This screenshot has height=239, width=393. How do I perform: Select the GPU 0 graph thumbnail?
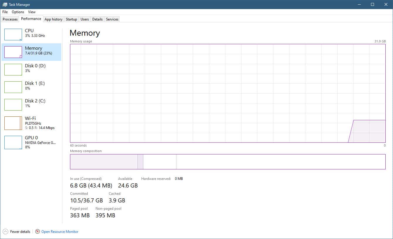(x=13, y=142)
